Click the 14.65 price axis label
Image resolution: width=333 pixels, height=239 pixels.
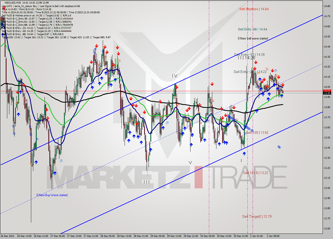(x=327, y=26)
